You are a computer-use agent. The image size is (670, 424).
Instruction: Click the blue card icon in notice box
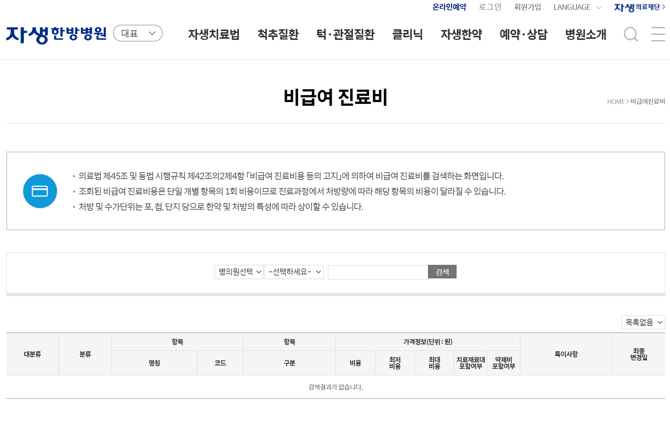tap(40, 191)
